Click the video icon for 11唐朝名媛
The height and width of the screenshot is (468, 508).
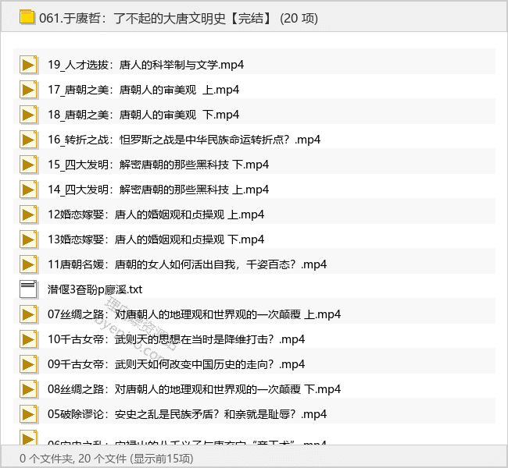[28, 264]
